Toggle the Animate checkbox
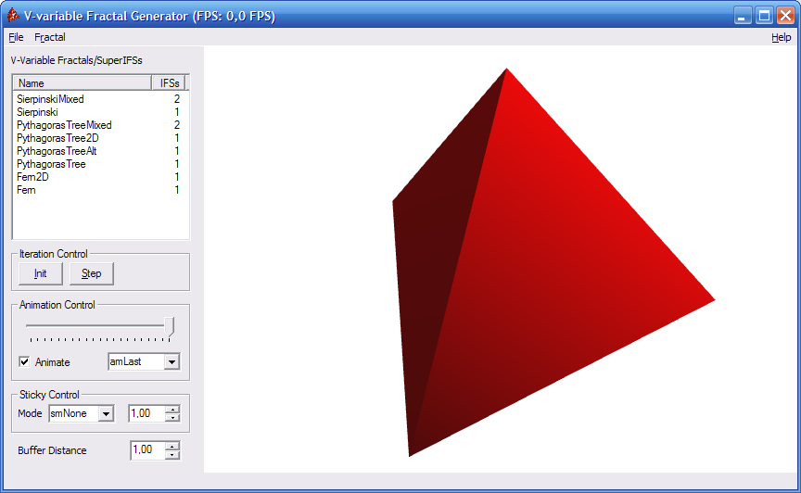The width and height of the screenshot is (801, 493). coord(25,362)
